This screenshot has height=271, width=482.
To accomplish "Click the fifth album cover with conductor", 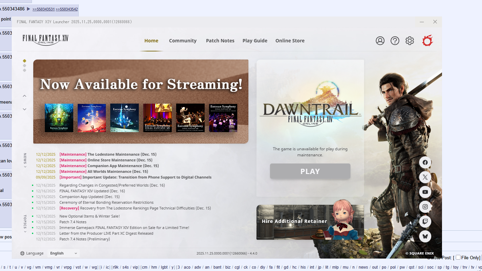I will [190, 118].
